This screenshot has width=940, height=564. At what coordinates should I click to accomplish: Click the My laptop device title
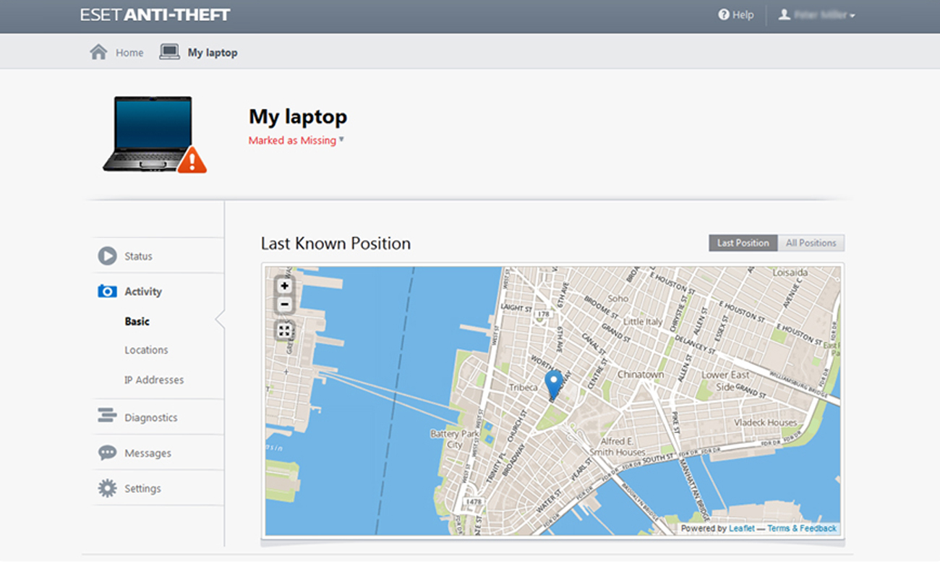pos(298,116)
